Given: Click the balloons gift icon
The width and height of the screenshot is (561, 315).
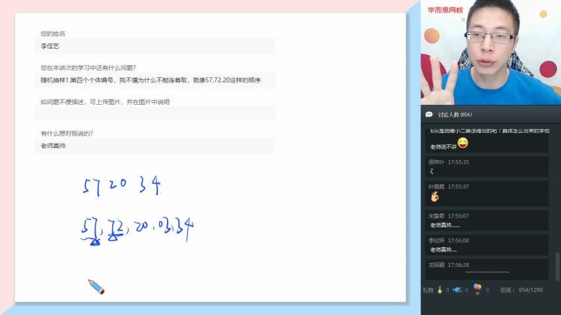Looking at the screenshot, I should coord(477,289).
